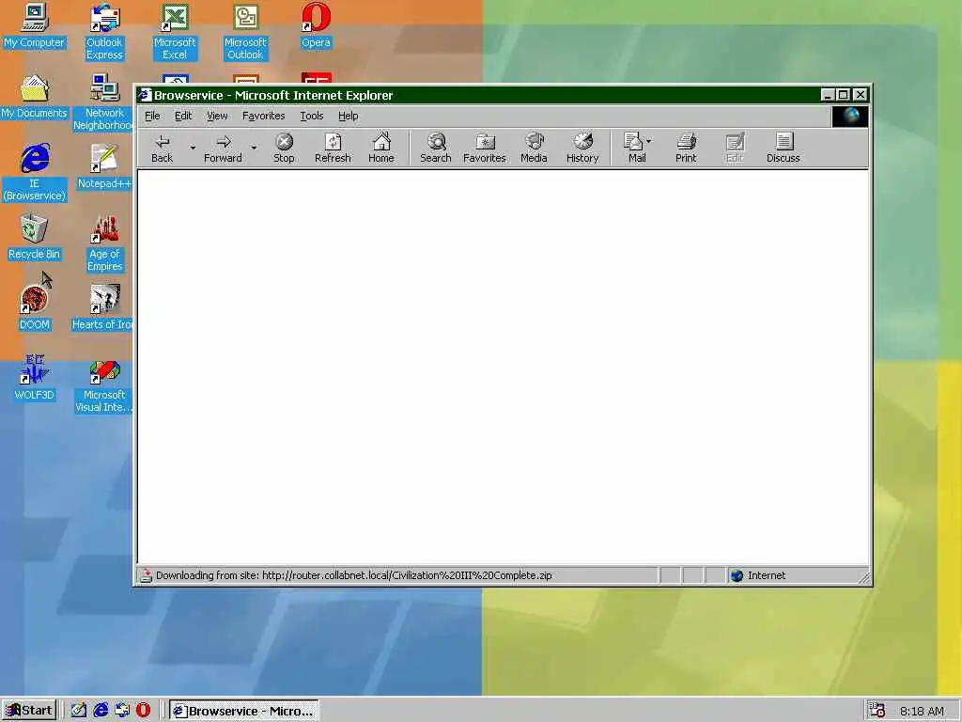Click the Back toolbar button

point(162,148)
